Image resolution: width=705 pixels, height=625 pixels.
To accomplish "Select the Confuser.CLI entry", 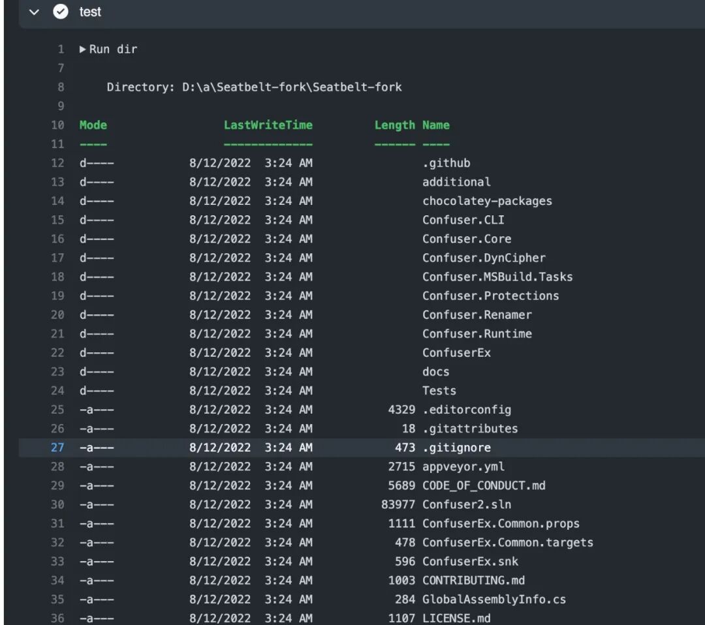I will point(463,220).
